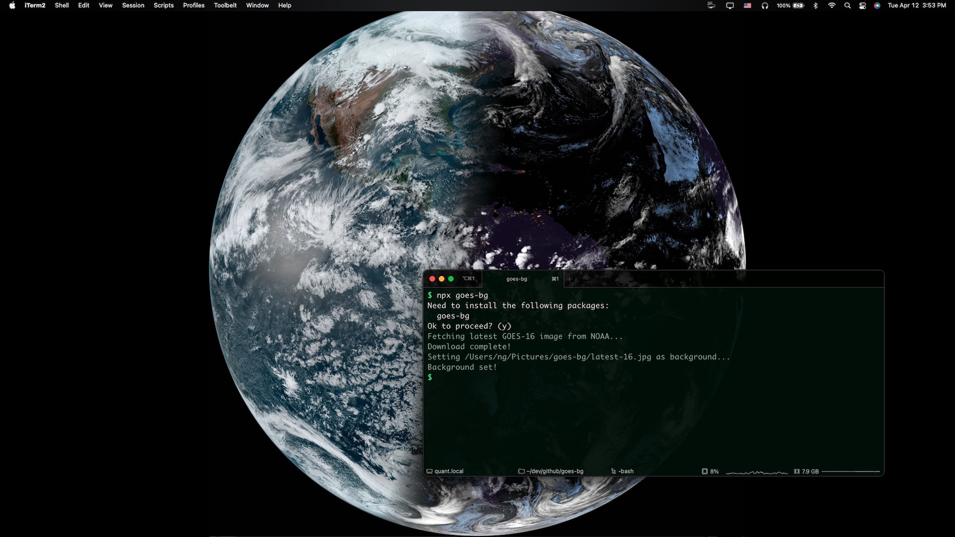955x537 pixels.
Task: Open Control Center toggles icon
Action: [x=862, y=5]
